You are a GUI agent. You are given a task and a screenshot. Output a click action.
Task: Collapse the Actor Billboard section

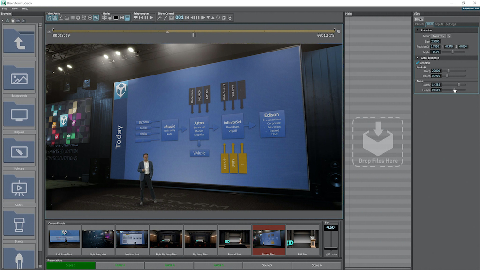point(418,58)
